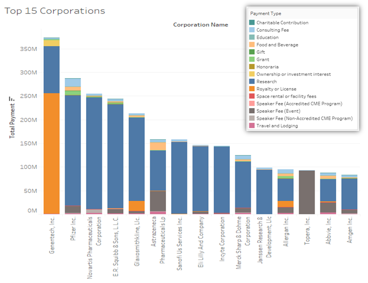
Task: Click the sort icon beside Total Payment axis
Action: (x=12, y=99)
